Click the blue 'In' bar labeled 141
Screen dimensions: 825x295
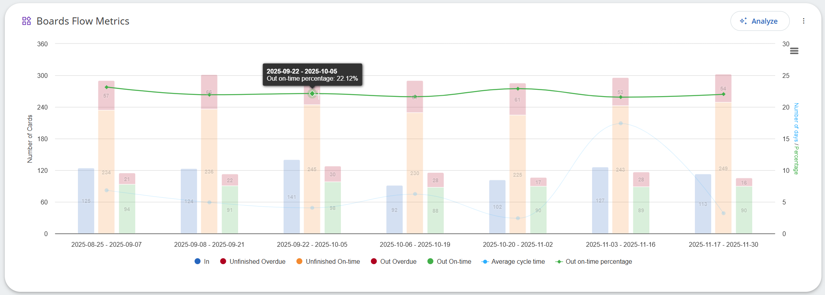click(291, 197)
